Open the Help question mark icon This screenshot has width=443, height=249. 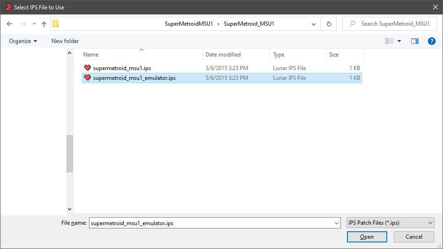click(x=432, y=41)
